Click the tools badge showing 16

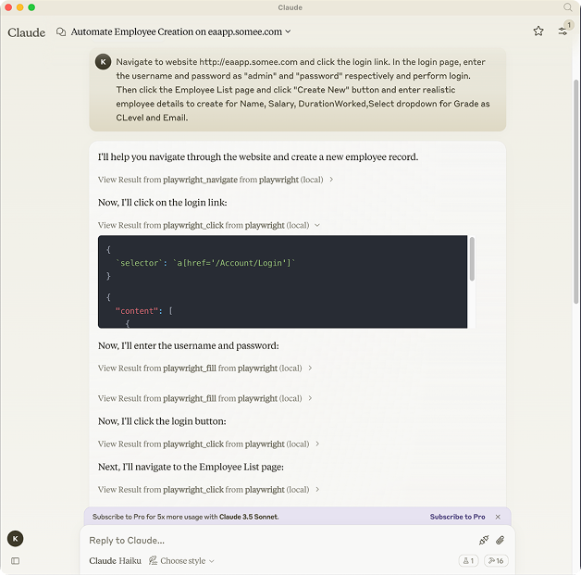click(496, 561)
